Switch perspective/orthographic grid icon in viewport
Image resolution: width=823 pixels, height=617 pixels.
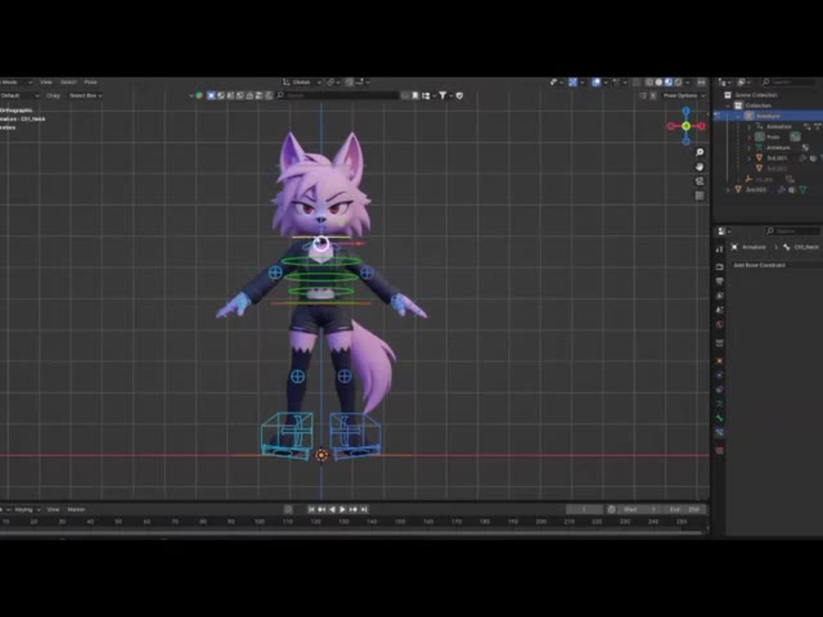coord(700,196)
